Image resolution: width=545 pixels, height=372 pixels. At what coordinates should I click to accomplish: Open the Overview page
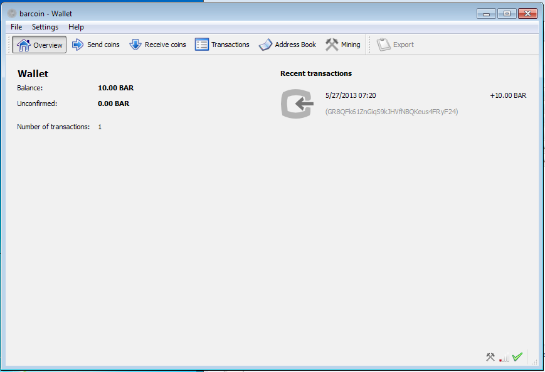click(x=40, y=45)
